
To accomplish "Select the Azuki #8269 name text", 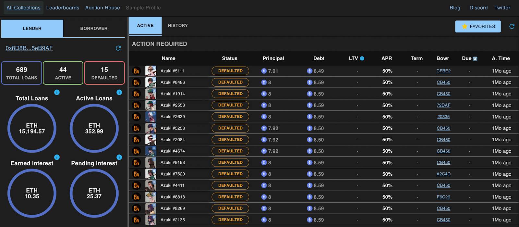I will 173,208.
